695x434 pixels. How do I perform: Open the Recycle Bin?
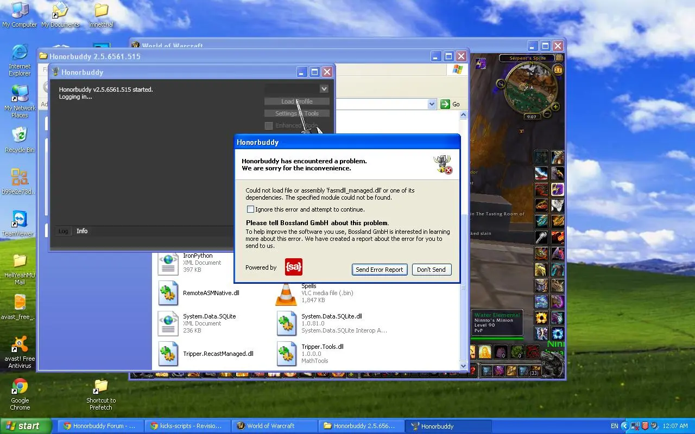(20, 139)
